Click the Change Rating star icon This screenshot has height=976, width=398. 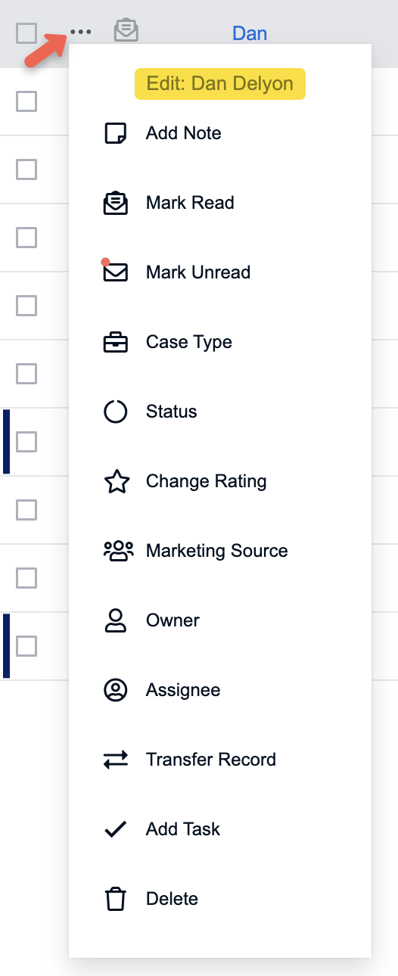tap(116, 481)
